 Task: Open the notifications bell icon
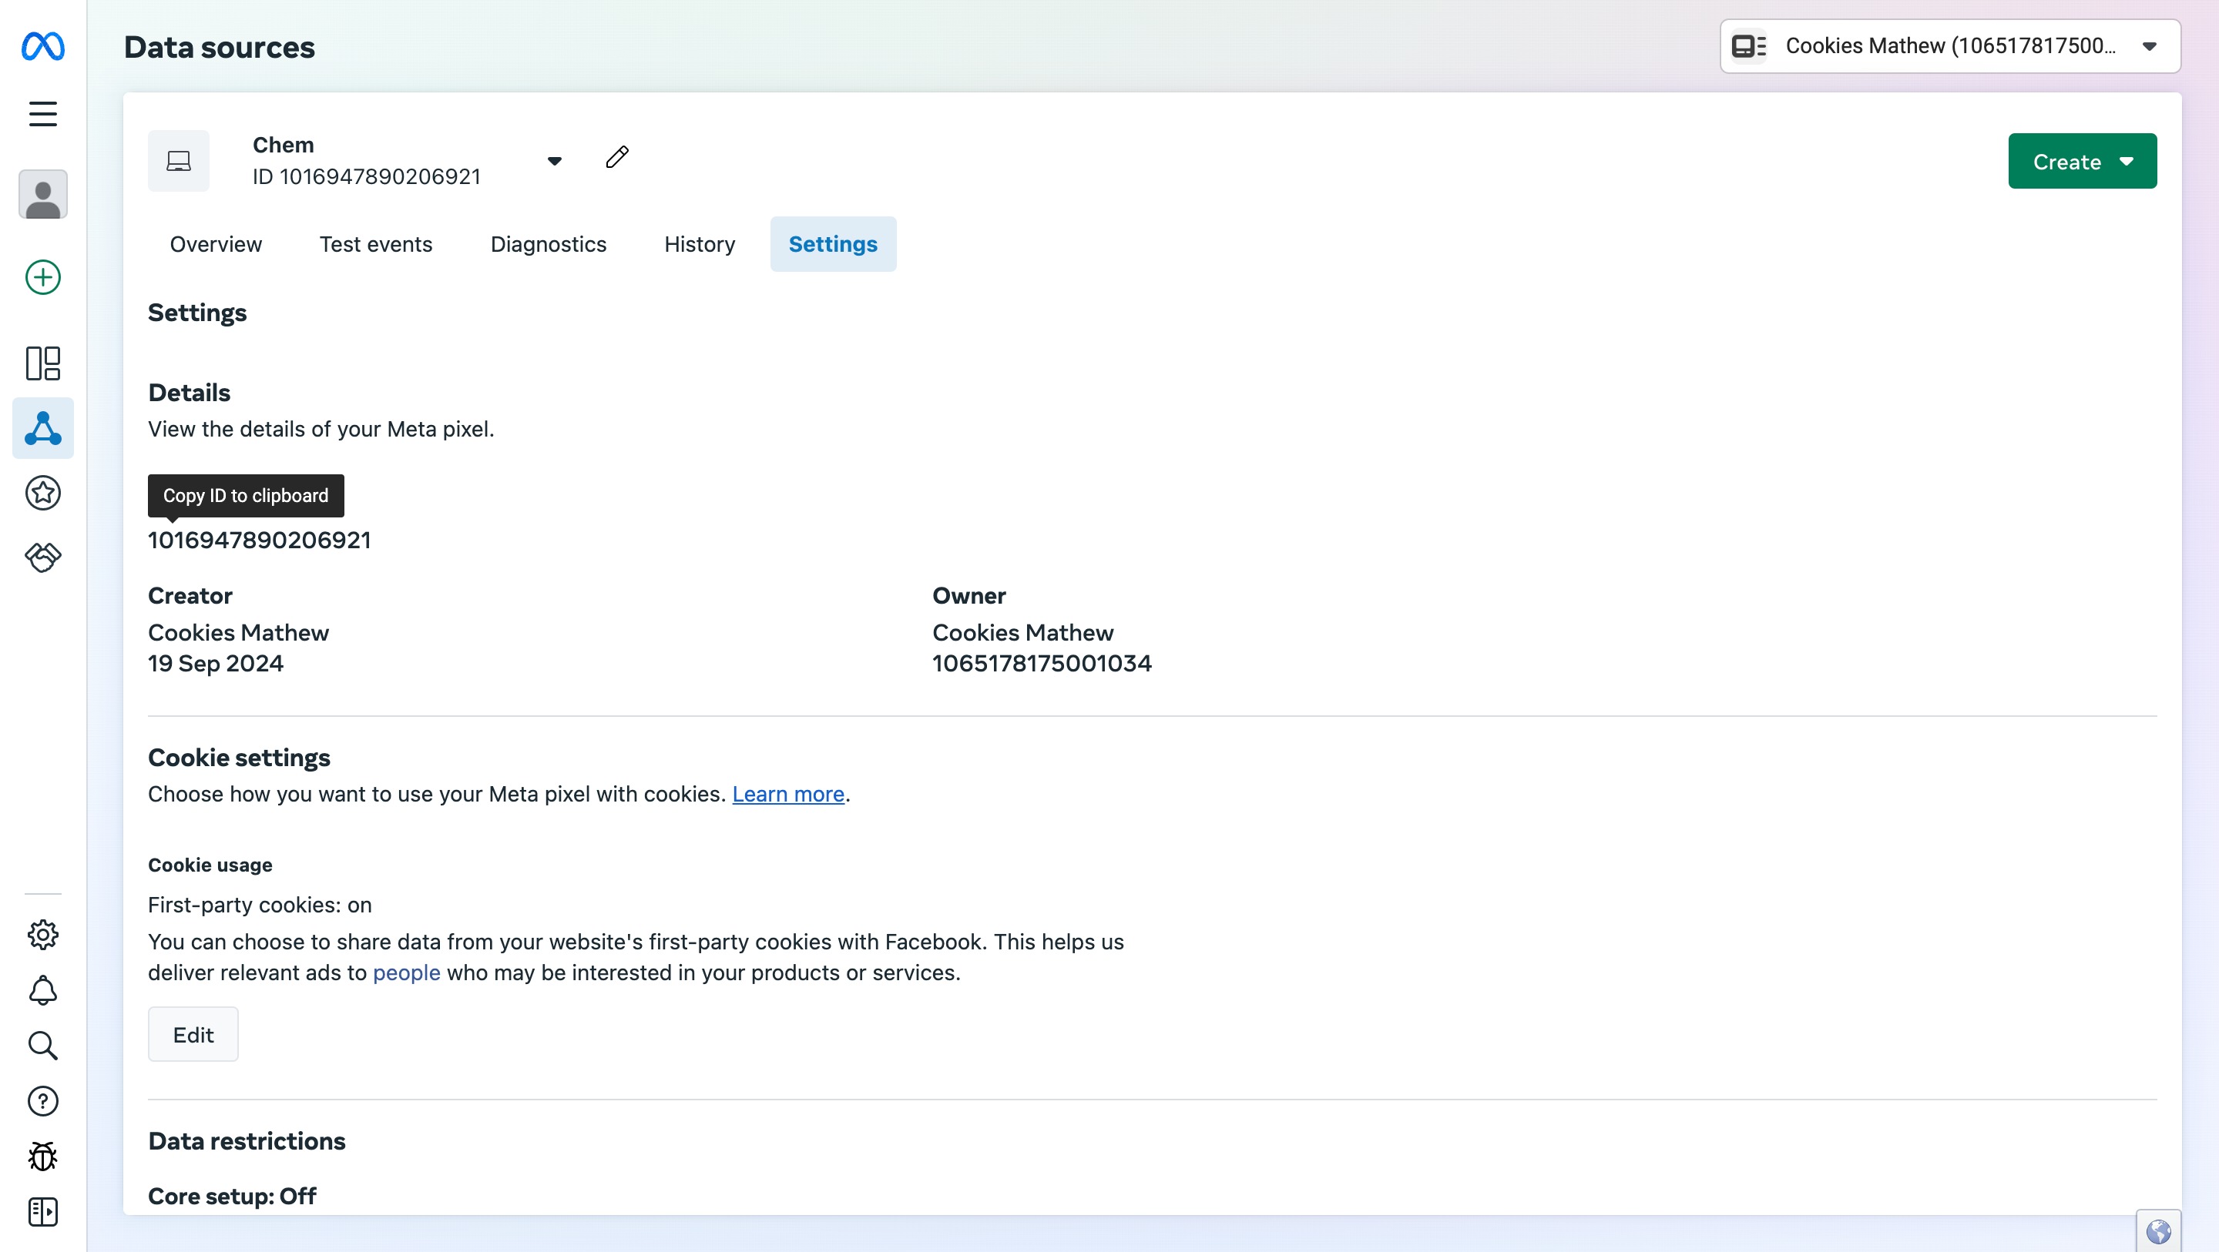[x=43, y=990]
